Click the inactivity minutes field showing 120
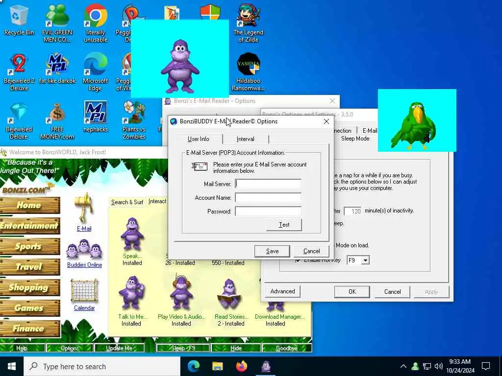Viewport: 502px width, 376px height. [x=353, y=211]
